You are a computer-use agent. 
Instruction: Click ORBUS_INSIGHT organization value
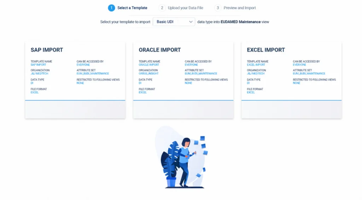click(x=148, y=74)
